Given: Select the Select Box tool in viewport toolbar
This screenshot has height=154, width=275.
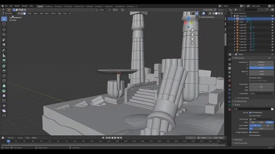Looking at the screenshot, I should (4, 19).
